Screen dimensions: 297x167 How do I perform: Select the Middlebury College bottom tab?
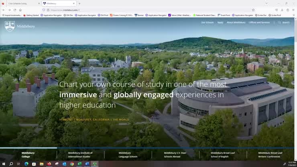point(28,155)
